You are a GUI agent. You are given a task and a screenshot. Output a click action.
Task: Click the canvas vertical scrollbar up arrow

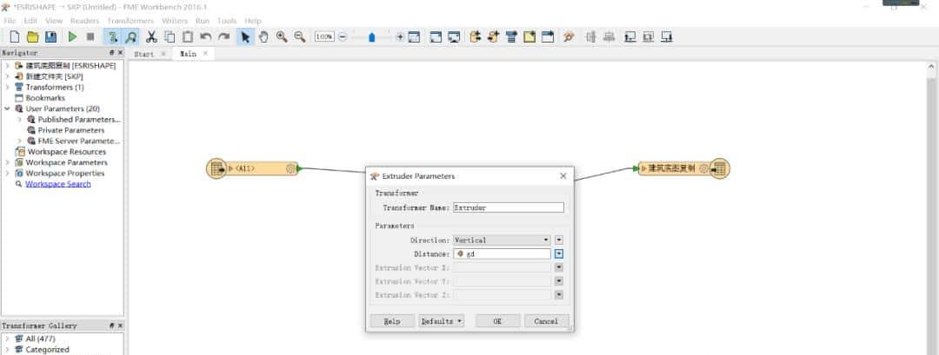point(932,66)
